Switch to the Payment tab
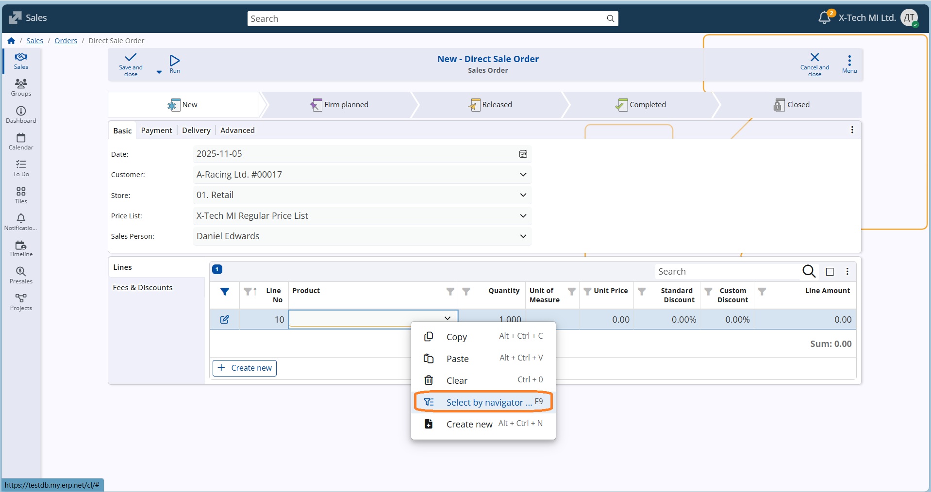Image resolution: width=931 pixels, height=492 pixels. click(x=156, y=131)
